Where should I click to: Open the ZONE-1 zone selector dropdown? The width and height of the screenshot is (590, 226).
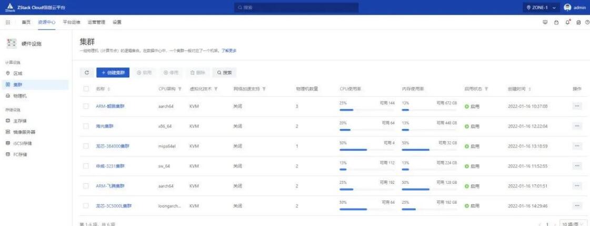(x=542, y=7)
